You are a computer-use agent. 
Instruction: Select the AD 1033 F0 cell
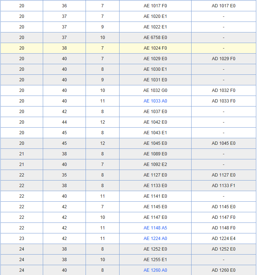[x=223, y=101]
